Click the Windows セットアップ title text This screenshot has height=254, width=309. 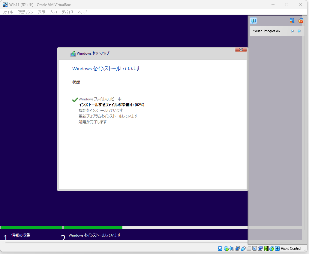(93, 53)
